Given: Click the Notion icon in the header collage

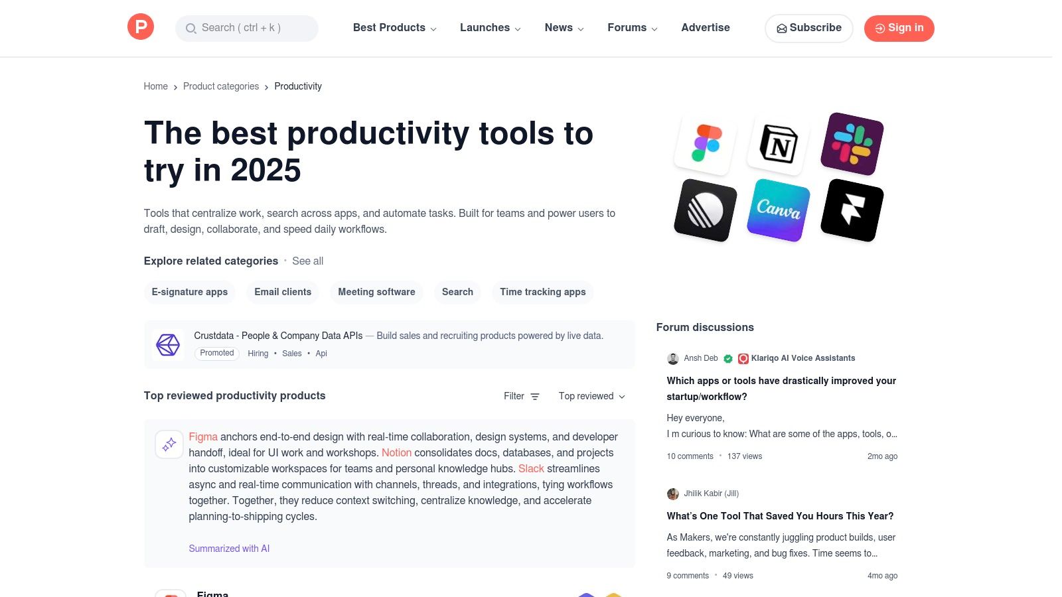Looking at the screenshot, I should tap(777, 144).
